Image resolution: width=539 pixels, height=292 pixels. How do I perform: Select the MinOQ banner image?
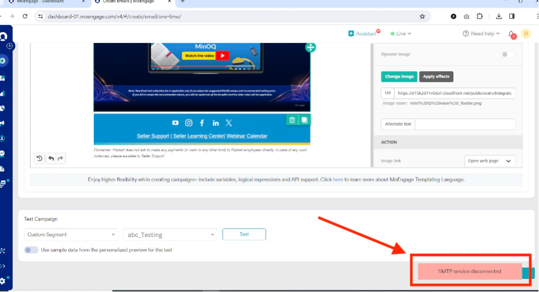[202, 77]
